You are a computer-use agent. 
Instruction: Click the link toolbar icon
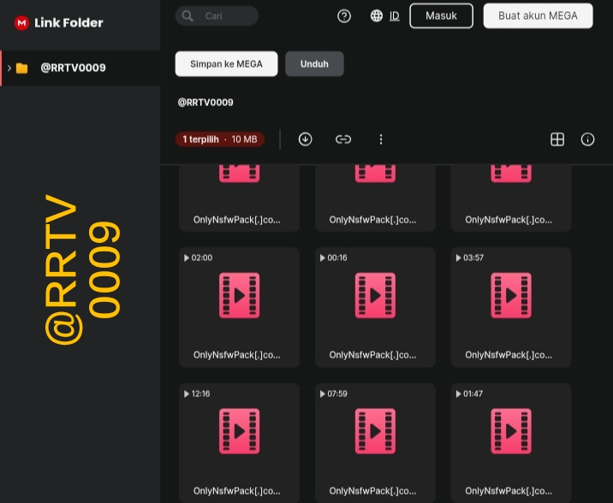pyautogui.click(x=343, y=139)
